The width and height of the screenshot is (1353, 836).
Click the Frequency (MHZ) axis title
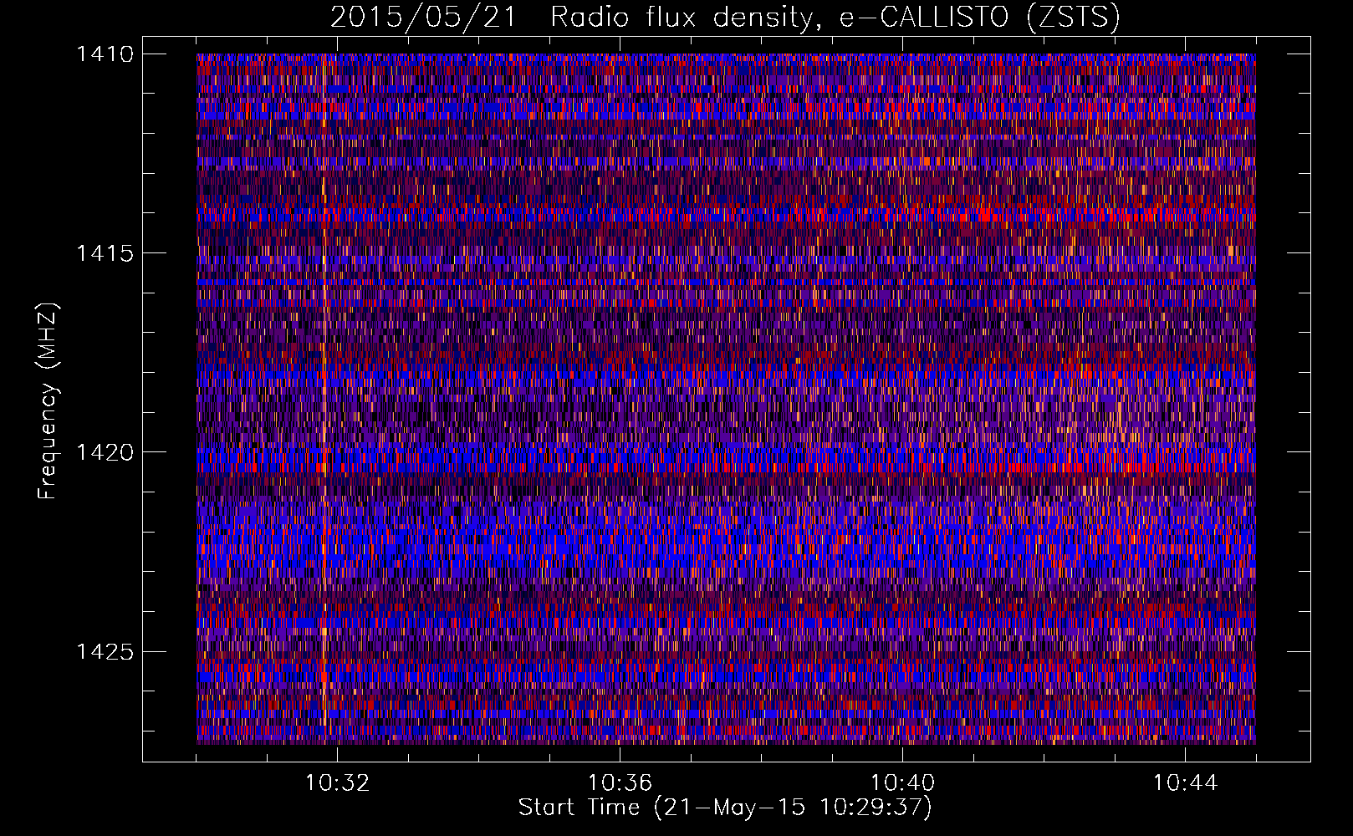point(49,401)
